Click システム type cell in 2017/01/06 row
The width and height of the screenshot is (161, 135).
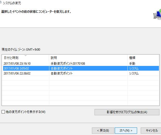pos(134,73)
